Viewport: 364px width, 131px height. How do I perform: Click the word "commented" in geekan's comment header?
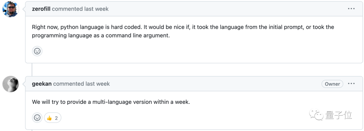(68, 84)
